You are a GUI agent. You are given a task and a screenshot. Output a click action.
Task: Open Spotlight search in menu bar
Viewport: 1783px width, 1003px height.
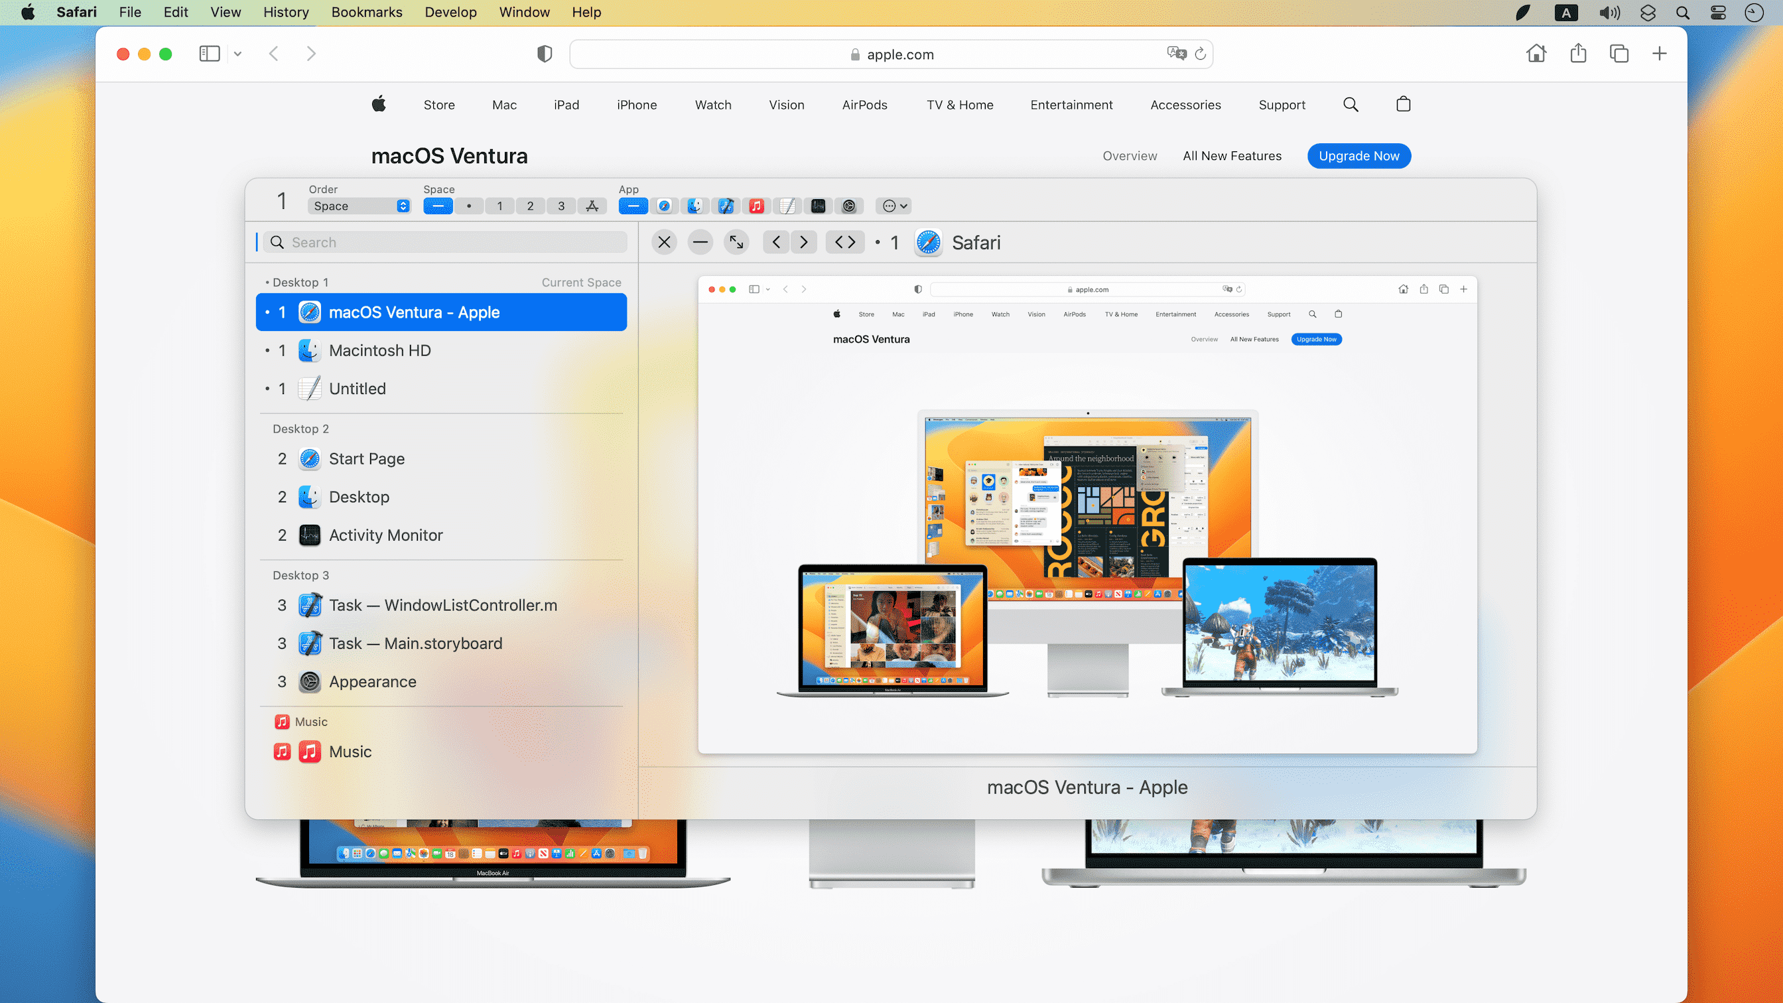click(1683, 13)
